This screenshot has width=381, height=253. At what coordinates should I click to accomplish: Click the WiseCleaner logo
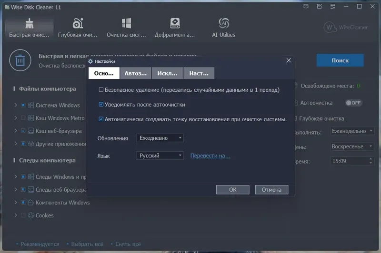point(346,28)
